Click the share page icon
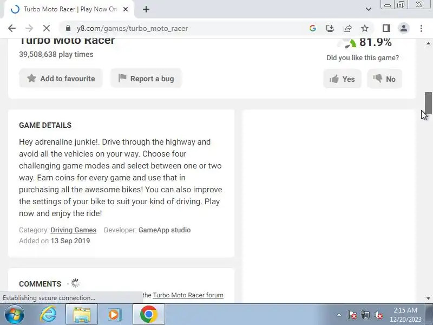Viewport: 433px width, 325px height. click(x=347, y=28)
